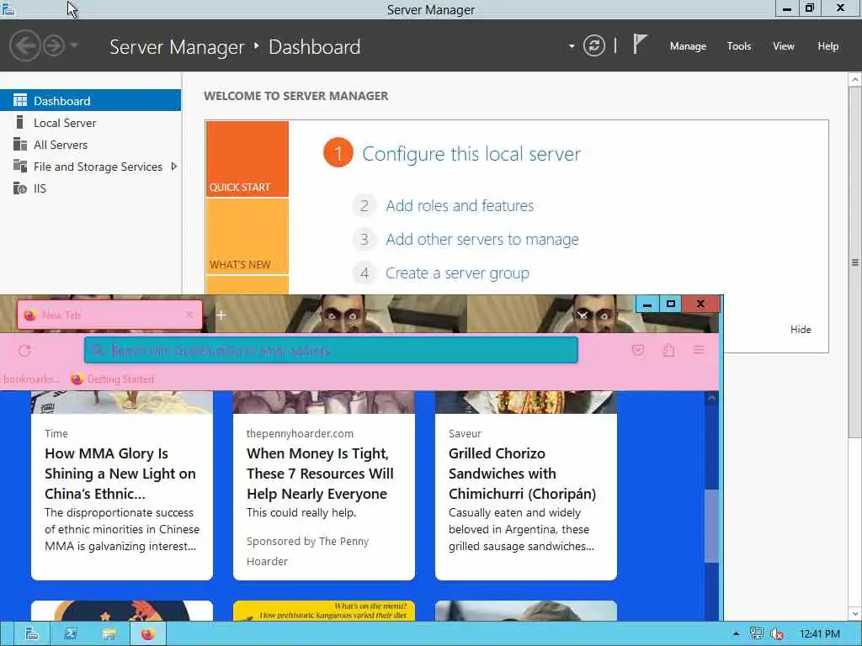Click the prehistoric kangaroos card thumbnail
Image resolution: width=862 pixels, height=646 pixels.
pyautogui.click(x=324, y=611)
